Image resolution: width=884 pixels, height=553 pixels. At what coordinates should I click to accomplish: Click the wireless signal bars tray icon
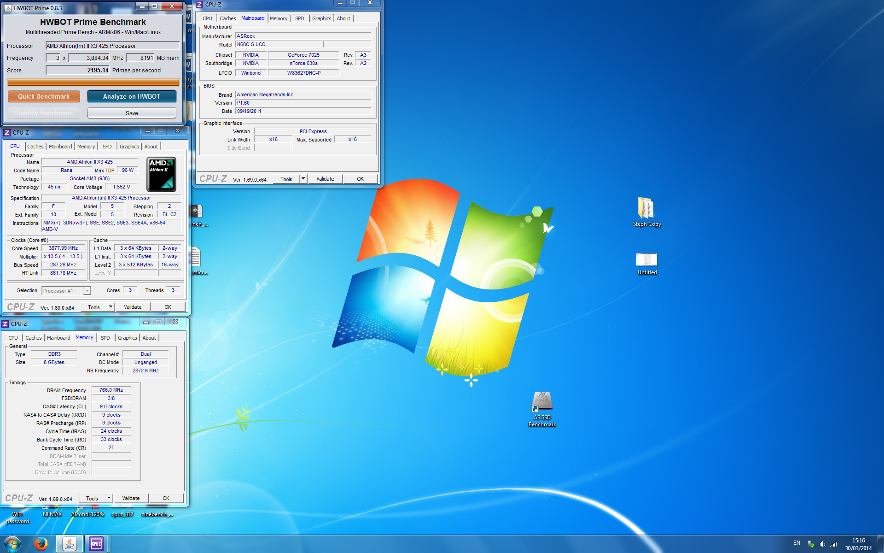[x=833, y=544]
